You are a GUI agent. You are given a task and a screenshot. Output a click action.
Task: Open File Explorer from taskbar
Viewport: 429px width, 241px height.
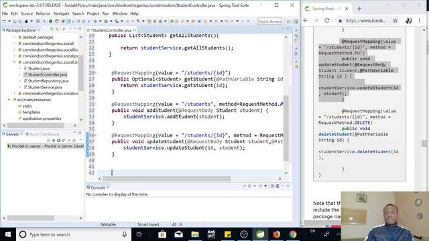195,234
